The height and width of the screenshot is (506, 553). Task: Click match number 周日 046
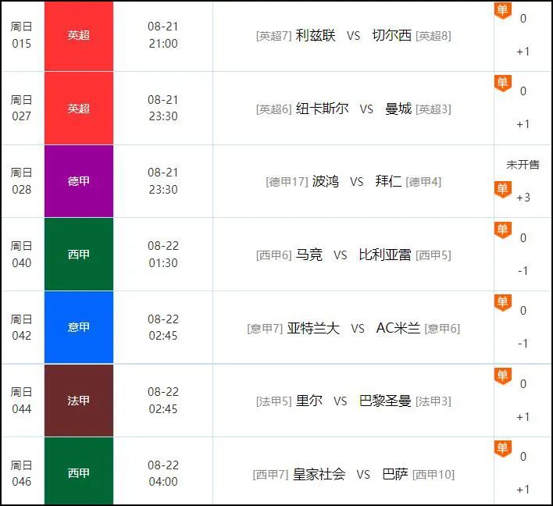coord(21,473)
